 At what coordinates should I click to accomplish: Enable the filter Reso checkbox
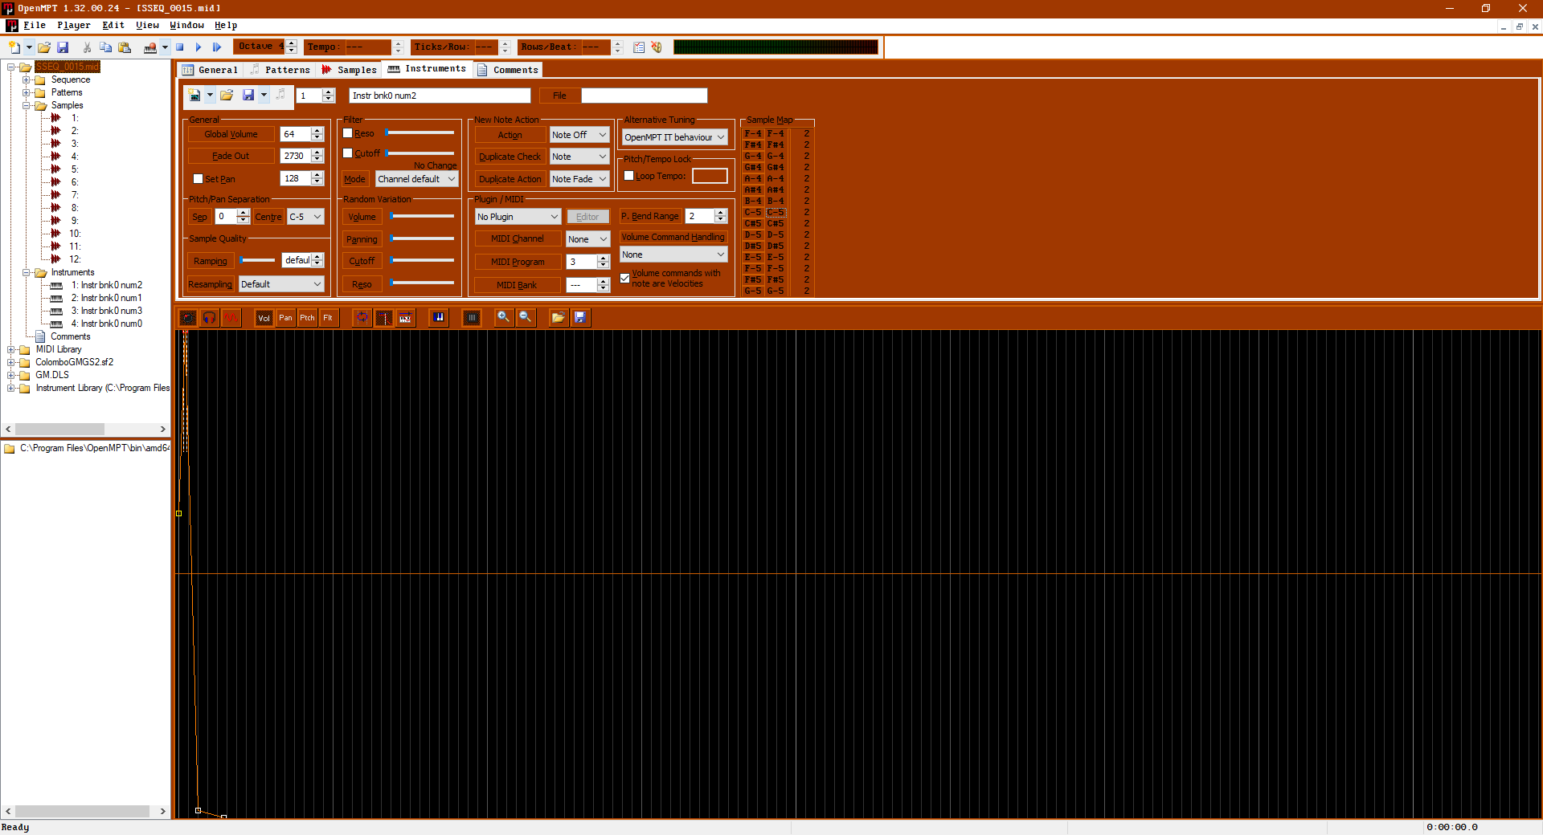pyautogui.click(x=348, y=133)
